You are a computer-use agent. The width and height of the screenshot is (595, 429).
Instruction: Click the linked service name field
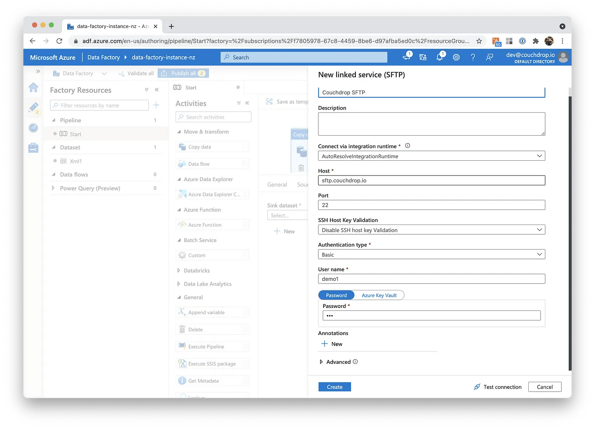pos(431,92)
